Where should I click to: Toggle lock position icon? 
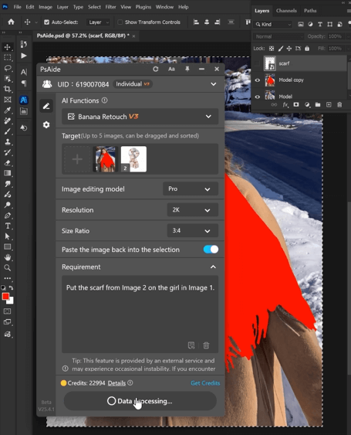289,49
